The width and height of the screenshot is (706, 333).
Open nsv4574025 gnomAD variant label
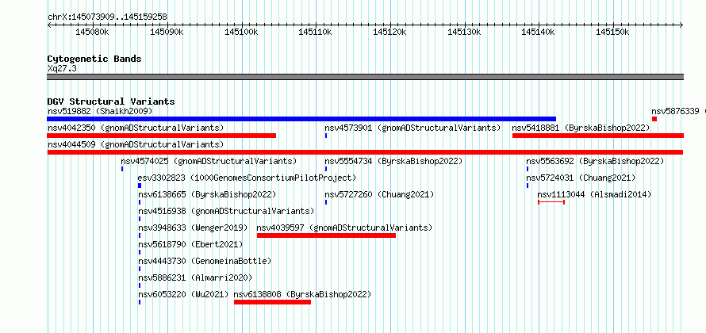tap(209, 161)
